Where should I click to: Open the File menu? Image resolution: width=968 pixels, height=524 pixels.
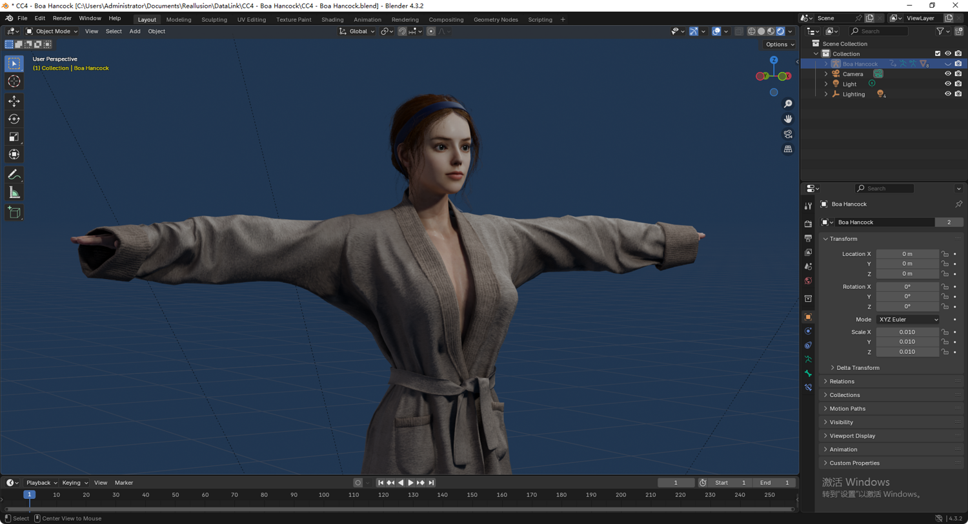(x=22, y=18)
